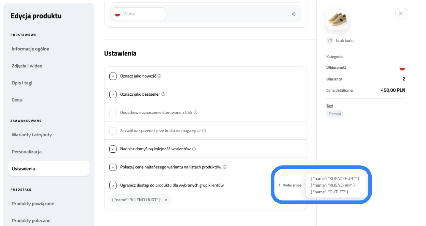Click the trash icon beside the Wpisz field
The image size is (426, 226).
click(294, 14)
